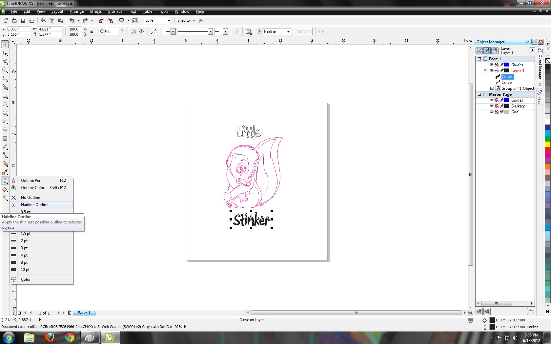
Task: Click the Page 1 tab
Action: [x=84, y=313]
